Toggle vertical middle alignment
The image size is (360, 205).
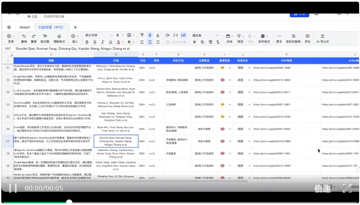pyautogui.click(x=150, y=35)
